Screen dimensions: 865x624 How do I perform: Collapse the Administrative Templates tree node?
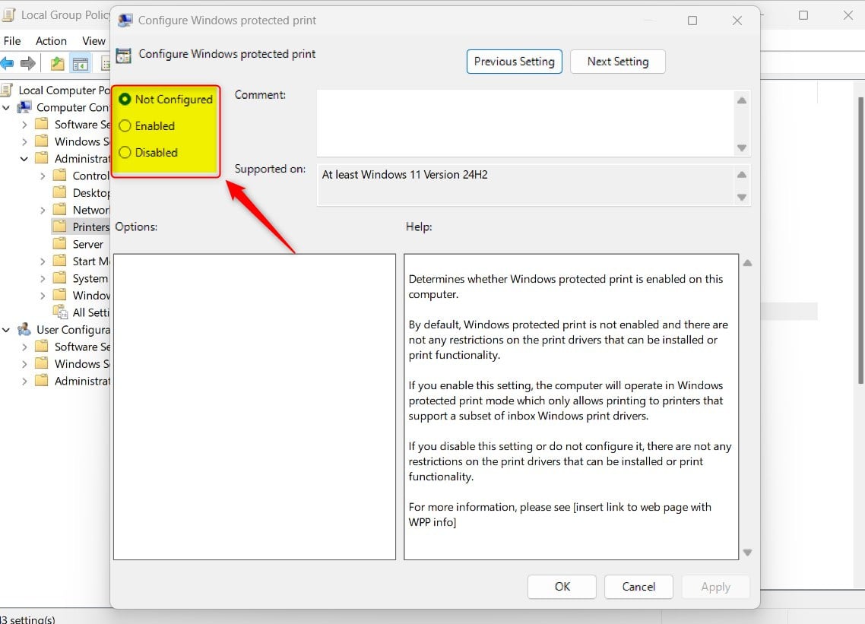coord(24,159)
